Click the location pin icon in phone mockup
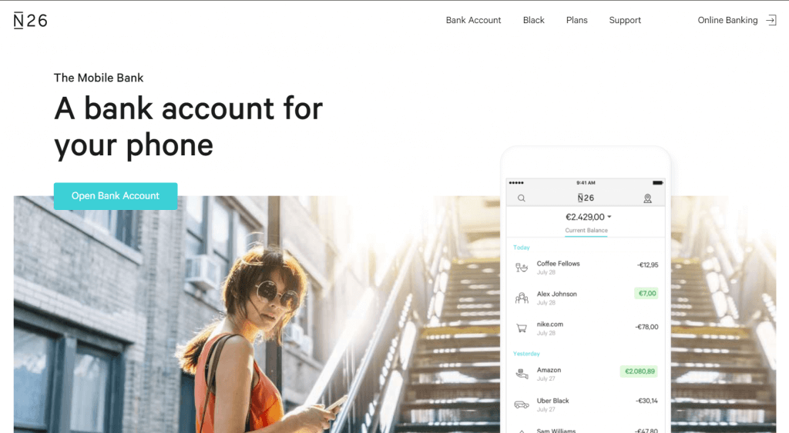789x433 pixels. tap(647, 198)
